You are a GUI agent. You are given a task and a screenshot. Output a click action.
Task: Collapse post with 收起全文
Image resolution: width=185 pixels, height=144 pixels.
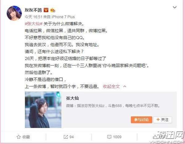111,86
